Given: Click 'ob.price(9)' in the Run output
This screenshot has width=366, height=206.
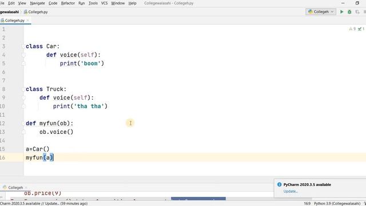Looking at the screenshot, I should point(43,193).
